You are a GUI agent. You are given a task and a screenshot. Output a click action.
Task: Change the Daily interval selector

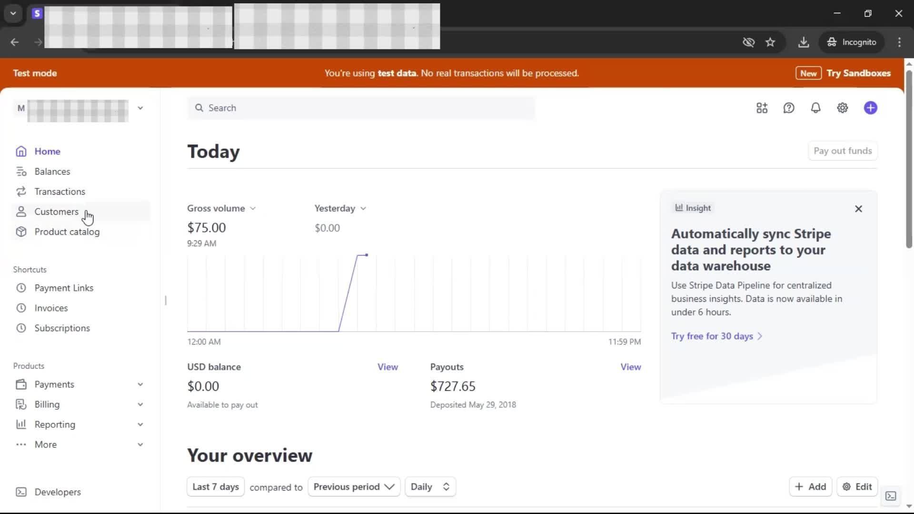[x=430, y=486]
